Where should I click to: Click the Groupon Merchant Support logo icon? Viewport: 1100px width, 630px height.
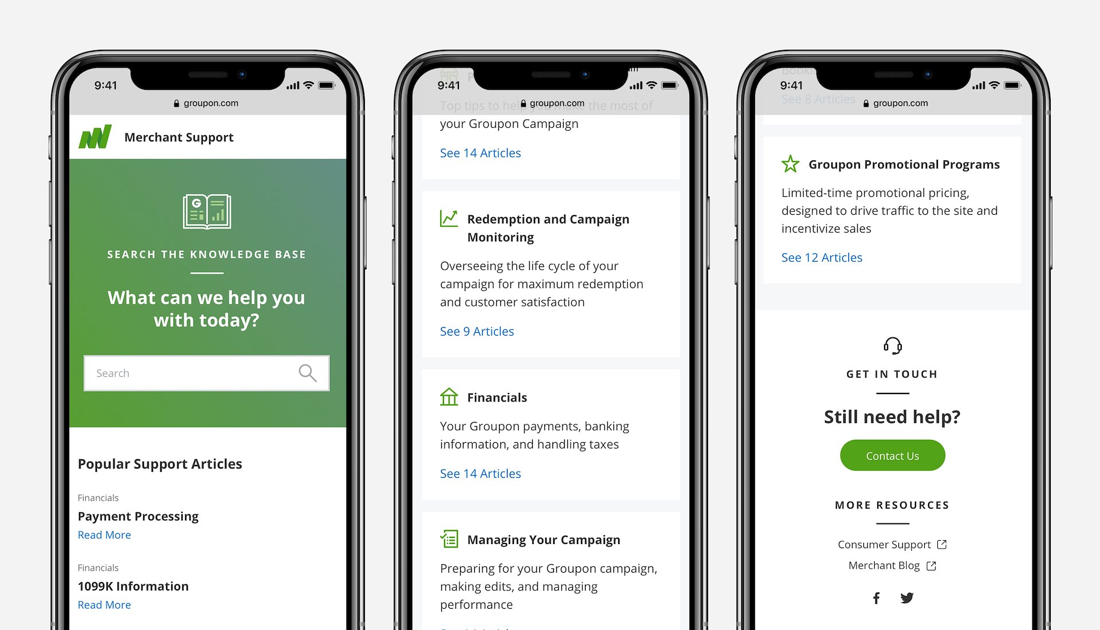tap(97, 137)
